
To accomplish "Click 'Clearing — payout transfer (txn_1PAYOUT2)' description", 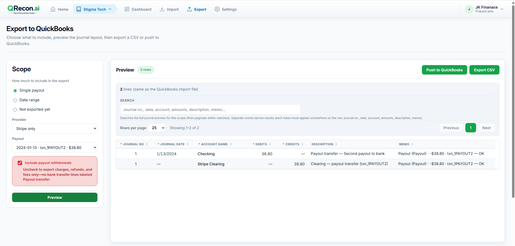I will coord(349,164).
